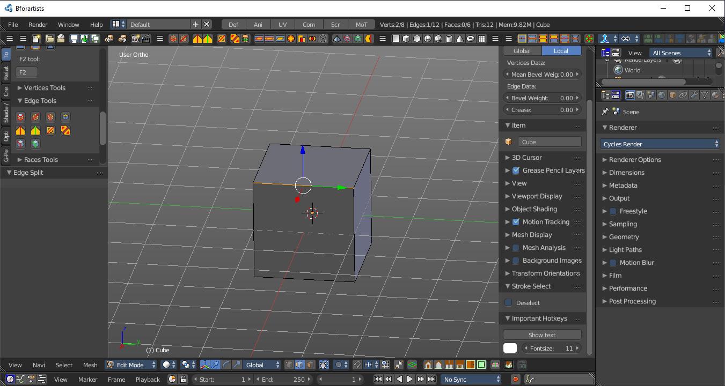The width and height of the screenshot is (725, 386).
Task: Add a UV sphere primitive
Action: [x=428, y=39]
